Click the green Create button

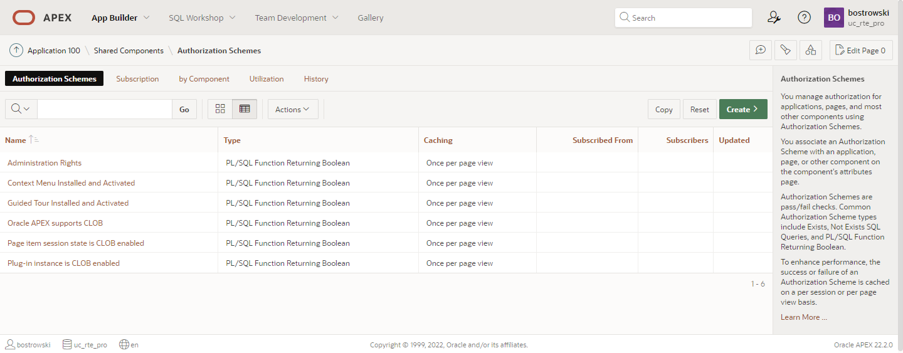click(743, 109)
